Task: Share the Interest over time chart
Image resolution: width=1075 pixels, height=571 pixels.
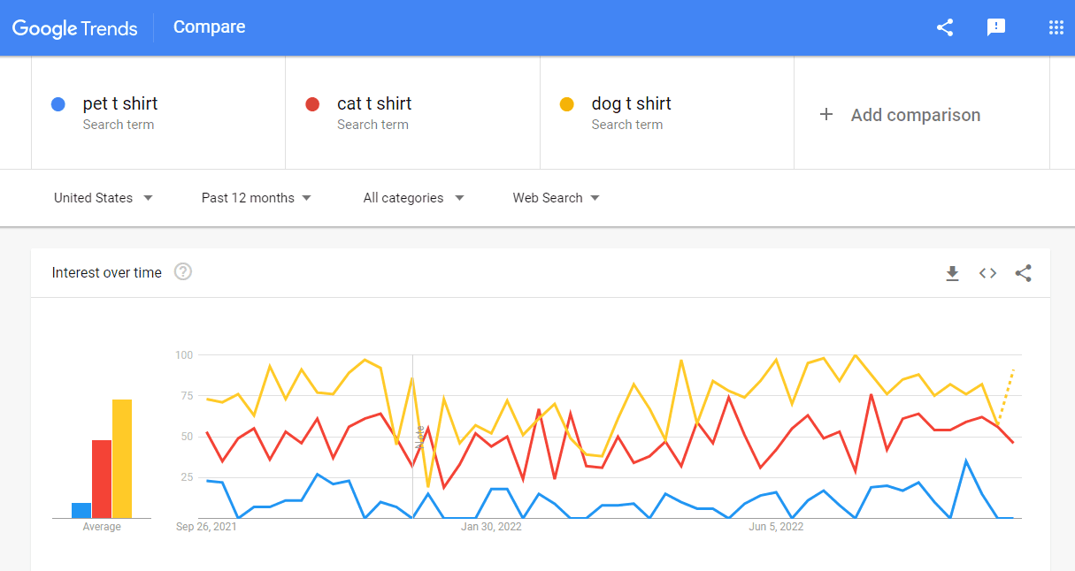Action: click(1024, 273)
